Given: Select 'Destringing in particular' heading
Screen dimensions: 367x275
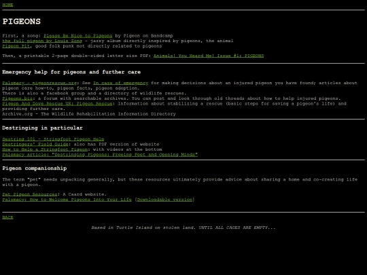Looking at the screenshot, I should pos(42,128).
